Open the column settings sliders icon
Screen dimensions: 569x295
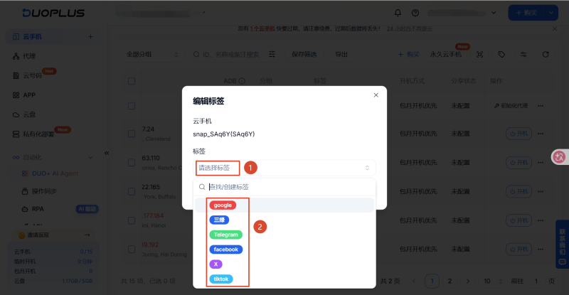(523, 55)
